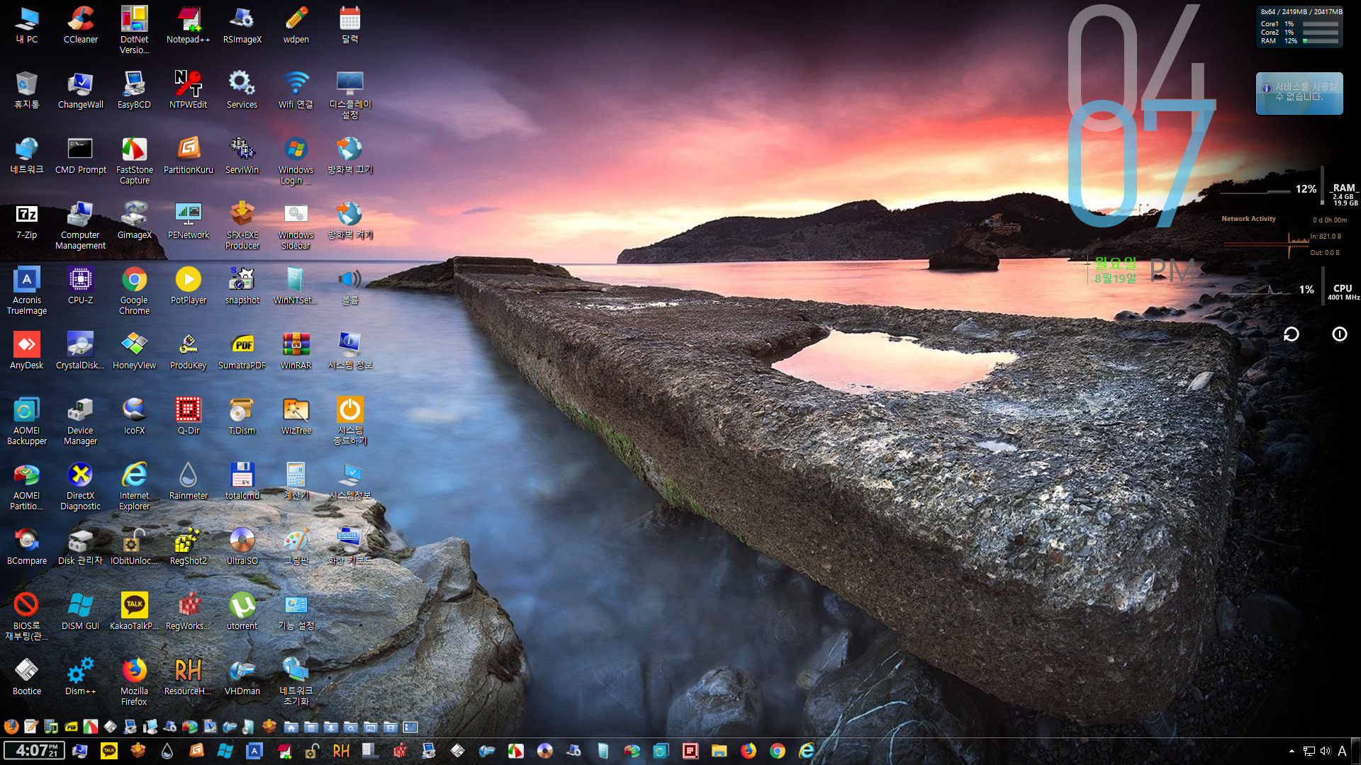
Task: Click the taskbar clock showing 4:07
Action: point(34,751)
